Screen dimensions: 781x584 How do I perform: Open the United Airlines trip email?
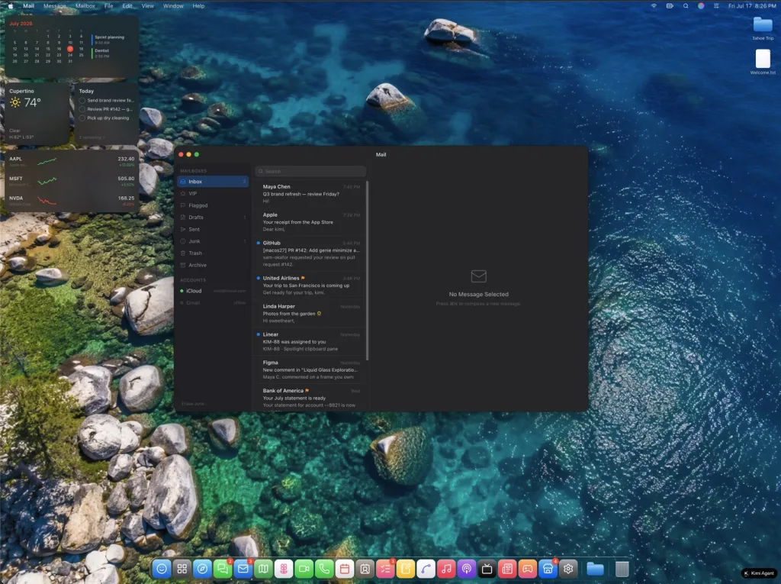click(310, 286)
